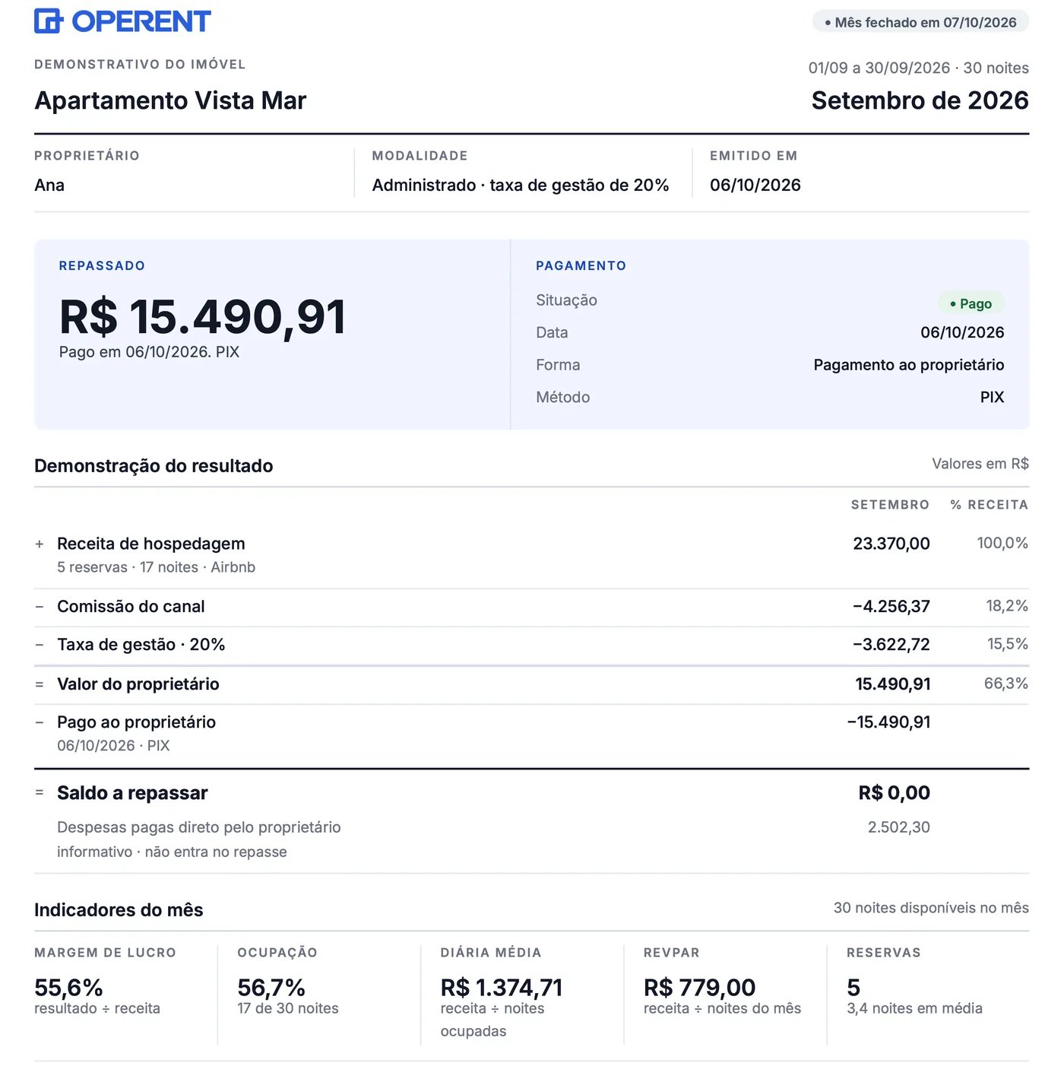Click the 'Comissão do canal' row label

(131, 607)
